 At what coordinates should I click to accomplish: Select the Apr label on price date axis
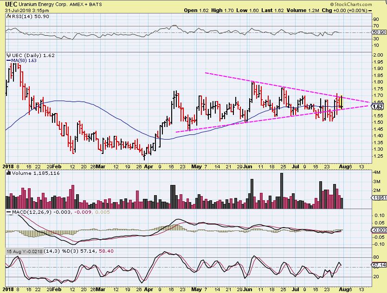tap(148, 167)
